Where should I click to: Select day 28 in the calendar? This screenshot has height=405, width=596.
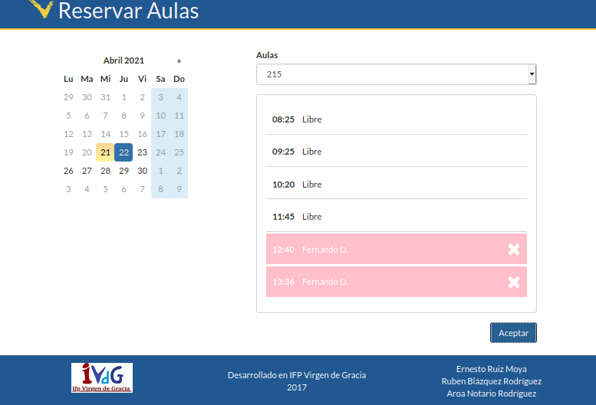click(105, 171)
